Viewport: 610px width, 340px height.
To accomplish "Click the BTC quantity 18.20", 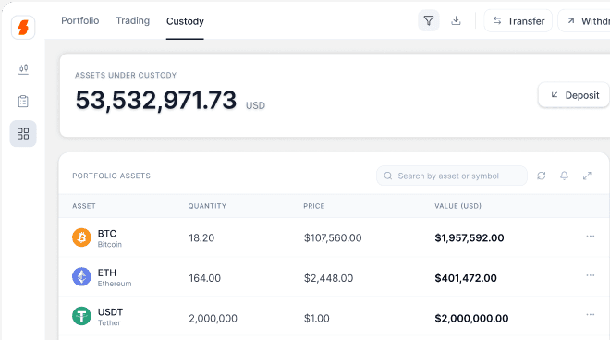I will [201, 237].
